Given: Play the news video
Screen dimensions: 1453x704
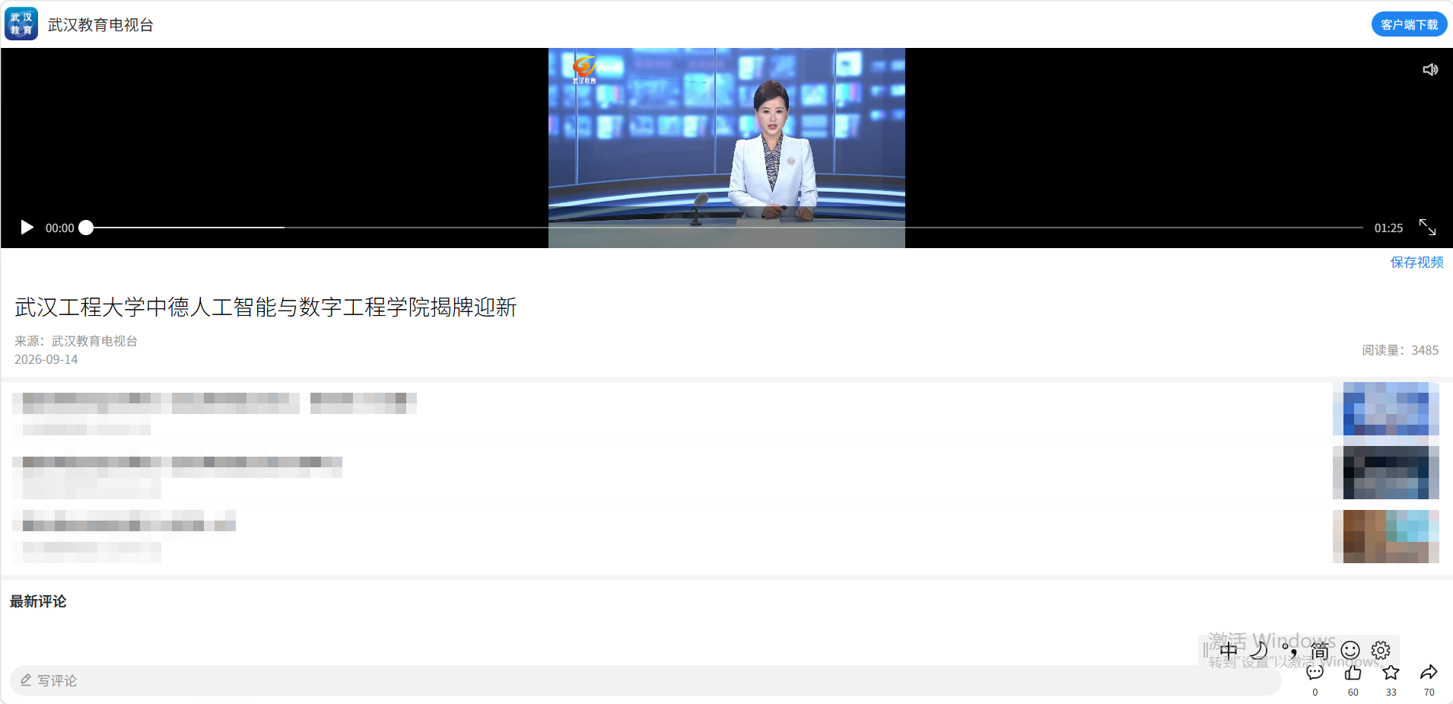Looking at the screenshot, I should (x=27, y=228).
